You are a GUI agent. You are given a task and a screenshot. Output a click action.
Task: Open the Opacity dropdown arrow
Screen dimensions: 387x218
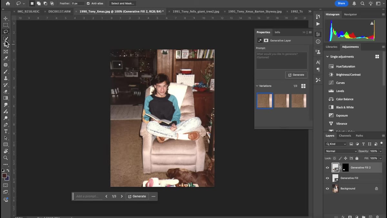[x=381, y=151]
